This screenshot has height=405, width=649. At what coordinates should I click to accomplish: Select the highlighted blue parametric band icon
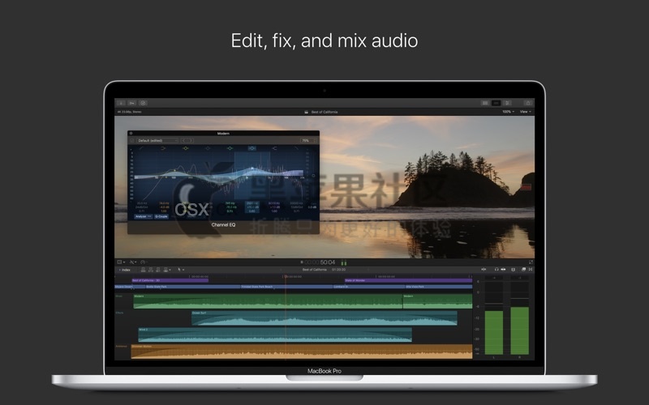[x=252, y=148]
